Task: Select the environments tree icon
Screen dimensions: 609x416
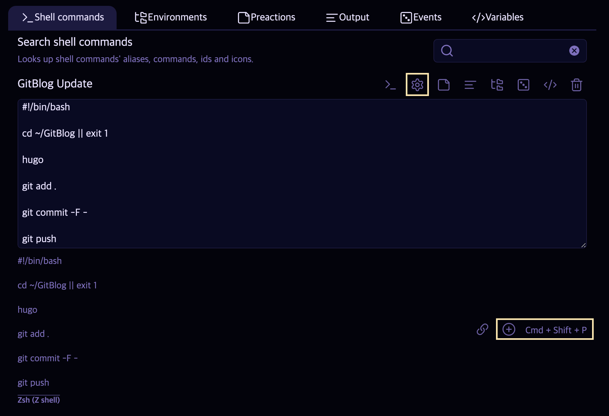Action: point(497,85)
